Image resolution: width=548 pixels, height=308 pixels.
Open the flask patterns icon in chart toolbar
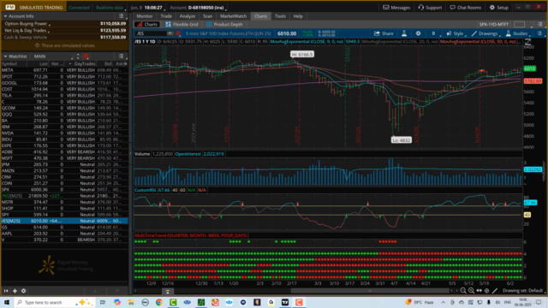[x=404, y=33]
